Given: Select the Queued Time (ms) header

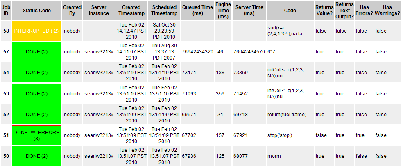Looking at the screenshot, I should click(x=197, y=10).
